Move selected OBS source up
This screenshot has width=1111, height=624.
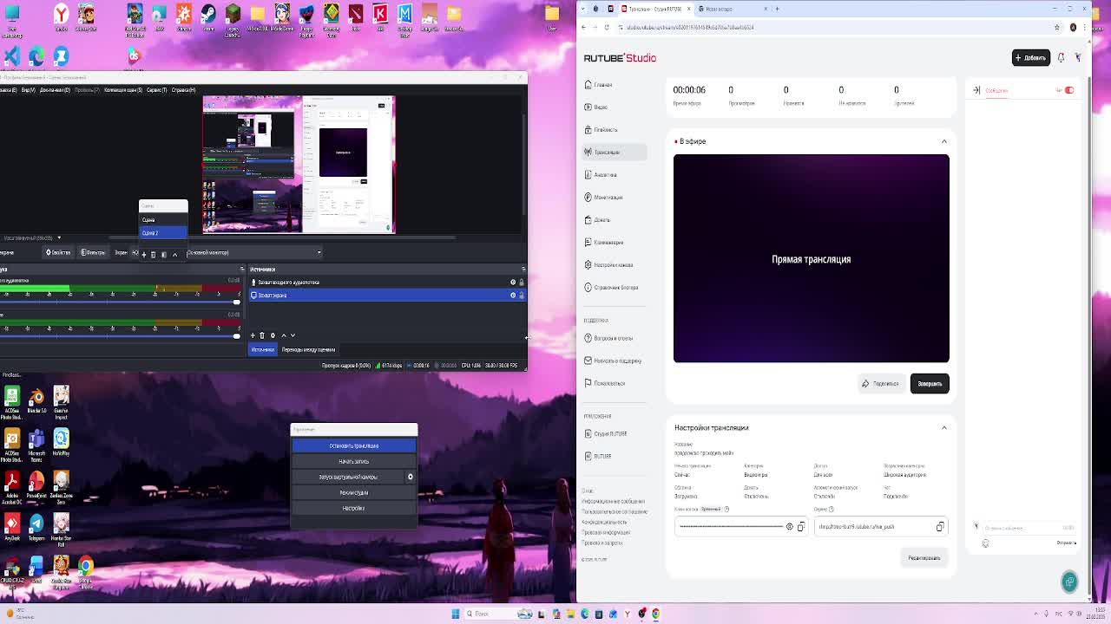(283, 335)
